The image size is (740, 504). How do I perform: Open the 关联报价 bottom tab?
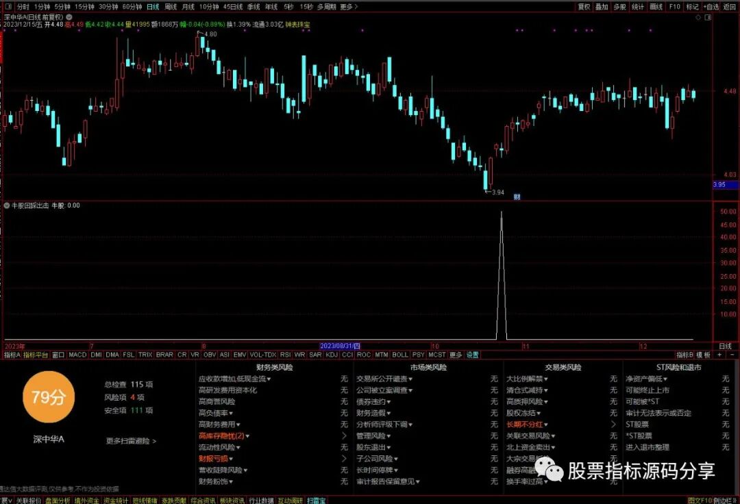[29, 500]
